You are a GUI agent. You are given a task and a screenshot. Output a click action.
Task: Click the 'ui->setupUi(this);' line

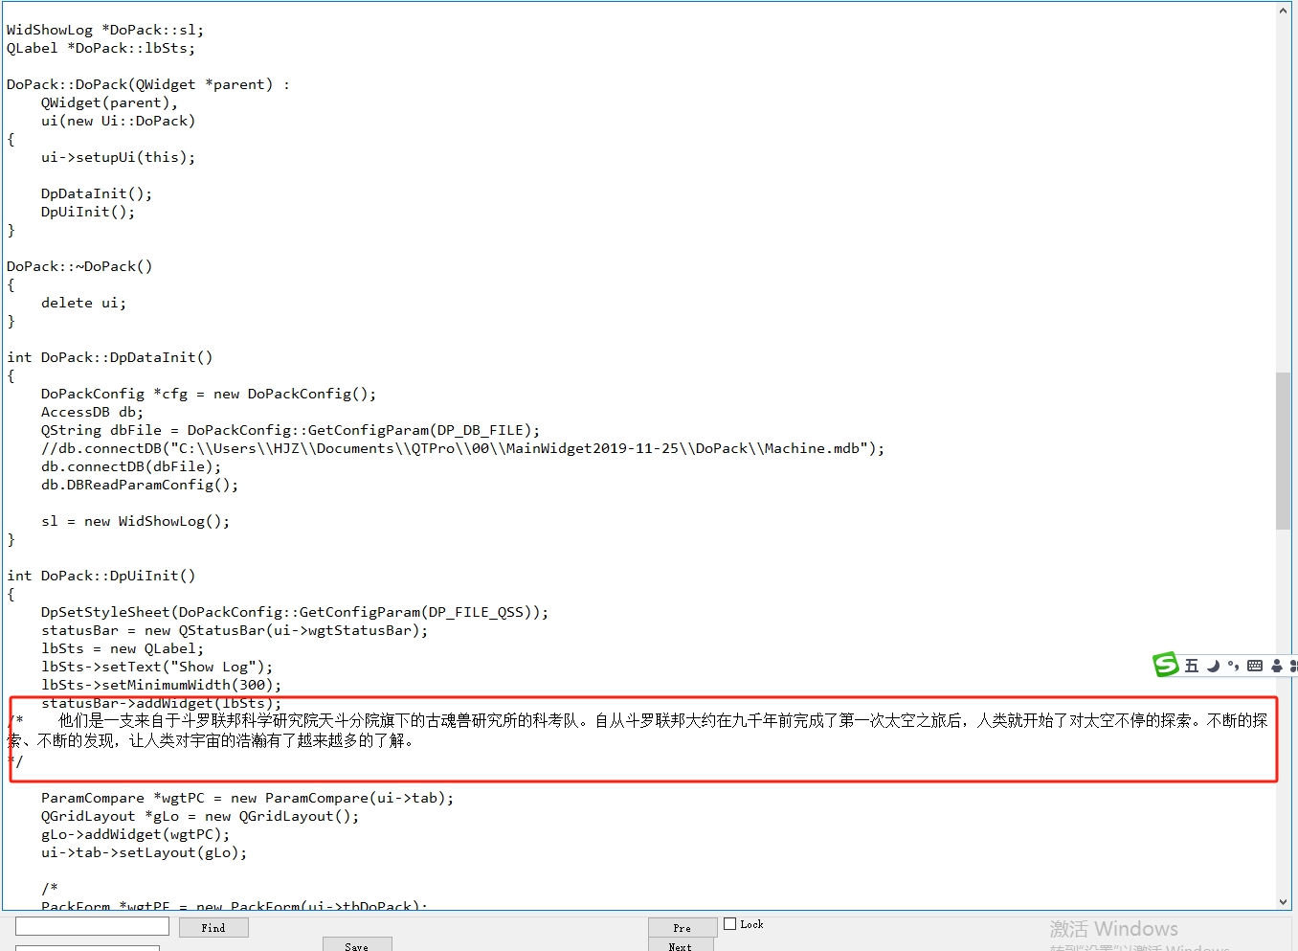point(118,157)
